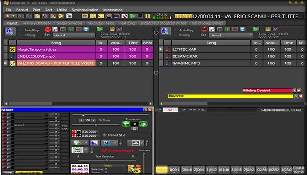
Task: Open the Text song tab
Action: (127, 23)
